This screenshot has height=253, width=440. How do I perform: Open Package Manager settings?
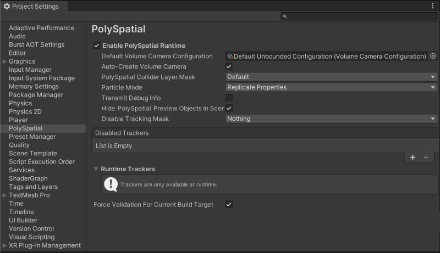[36, 95]
